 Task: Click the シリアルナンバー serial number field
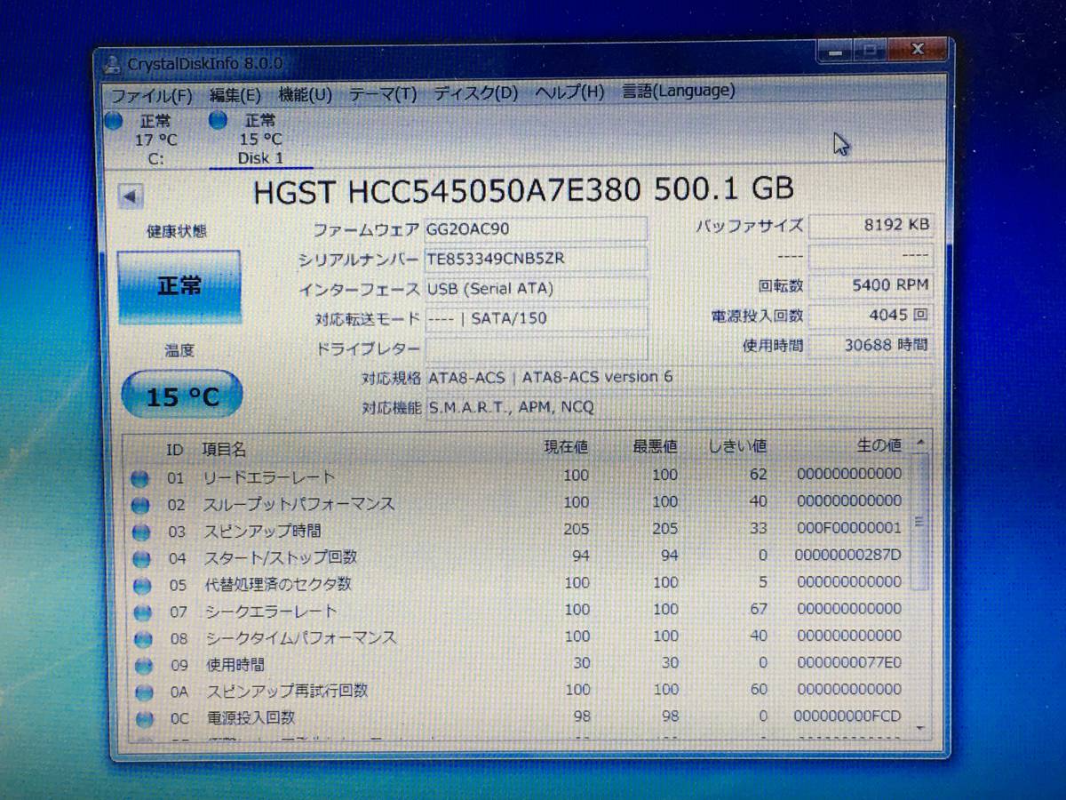click(537, 259)
